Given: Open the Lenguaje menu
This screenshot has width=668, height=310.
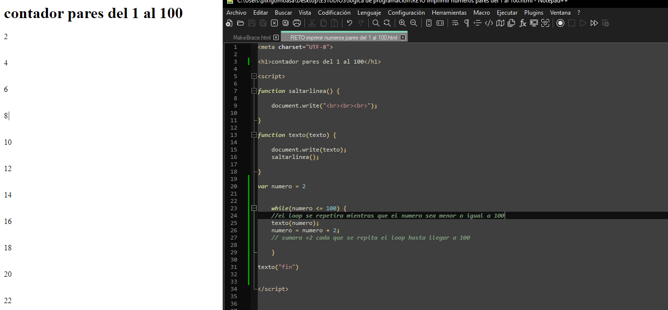Looking at the screenshot, I should coord(369,13).
